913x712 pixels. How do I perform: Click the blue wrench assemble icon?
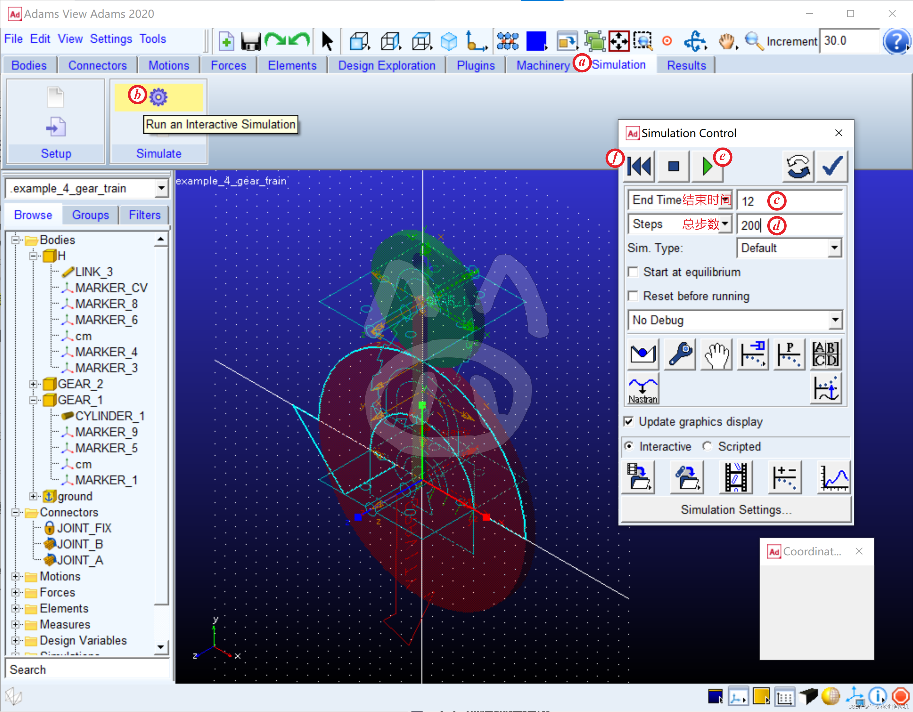point(680,354)
